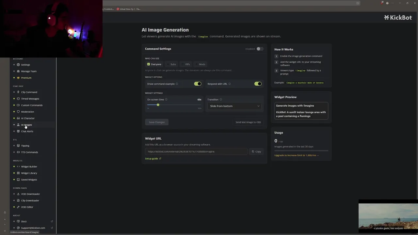
Task: Click Send test image to OBS
Action: (x=248, y=122)
